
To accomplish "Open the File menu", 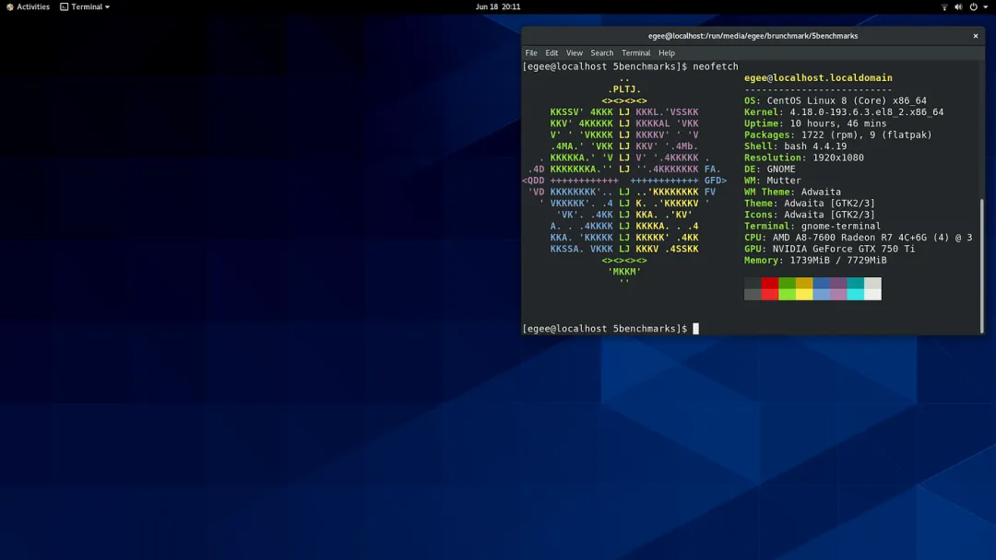I will click(x=531, y=53).
